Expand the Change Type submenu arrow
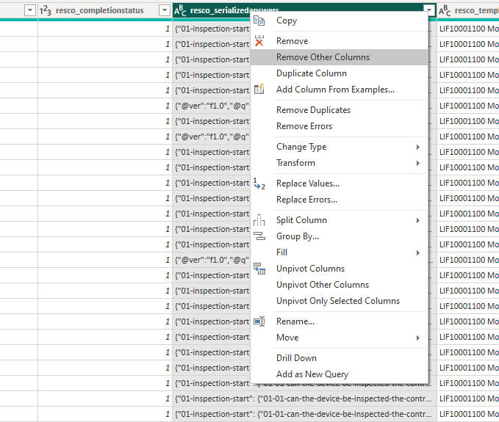This screenshot has height=422, width=499. [418, 147]
